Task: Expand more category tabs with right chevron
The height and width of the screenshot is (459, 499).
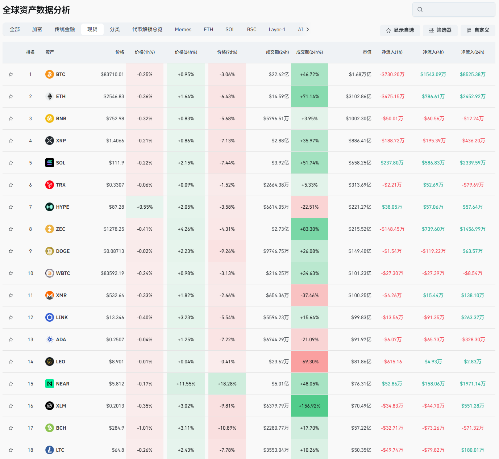Action: (308, 29)
